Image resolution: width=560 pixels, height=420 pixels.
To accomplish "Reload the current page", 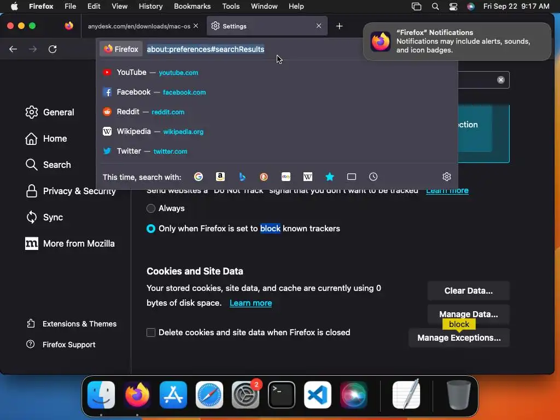I will 52,49.
